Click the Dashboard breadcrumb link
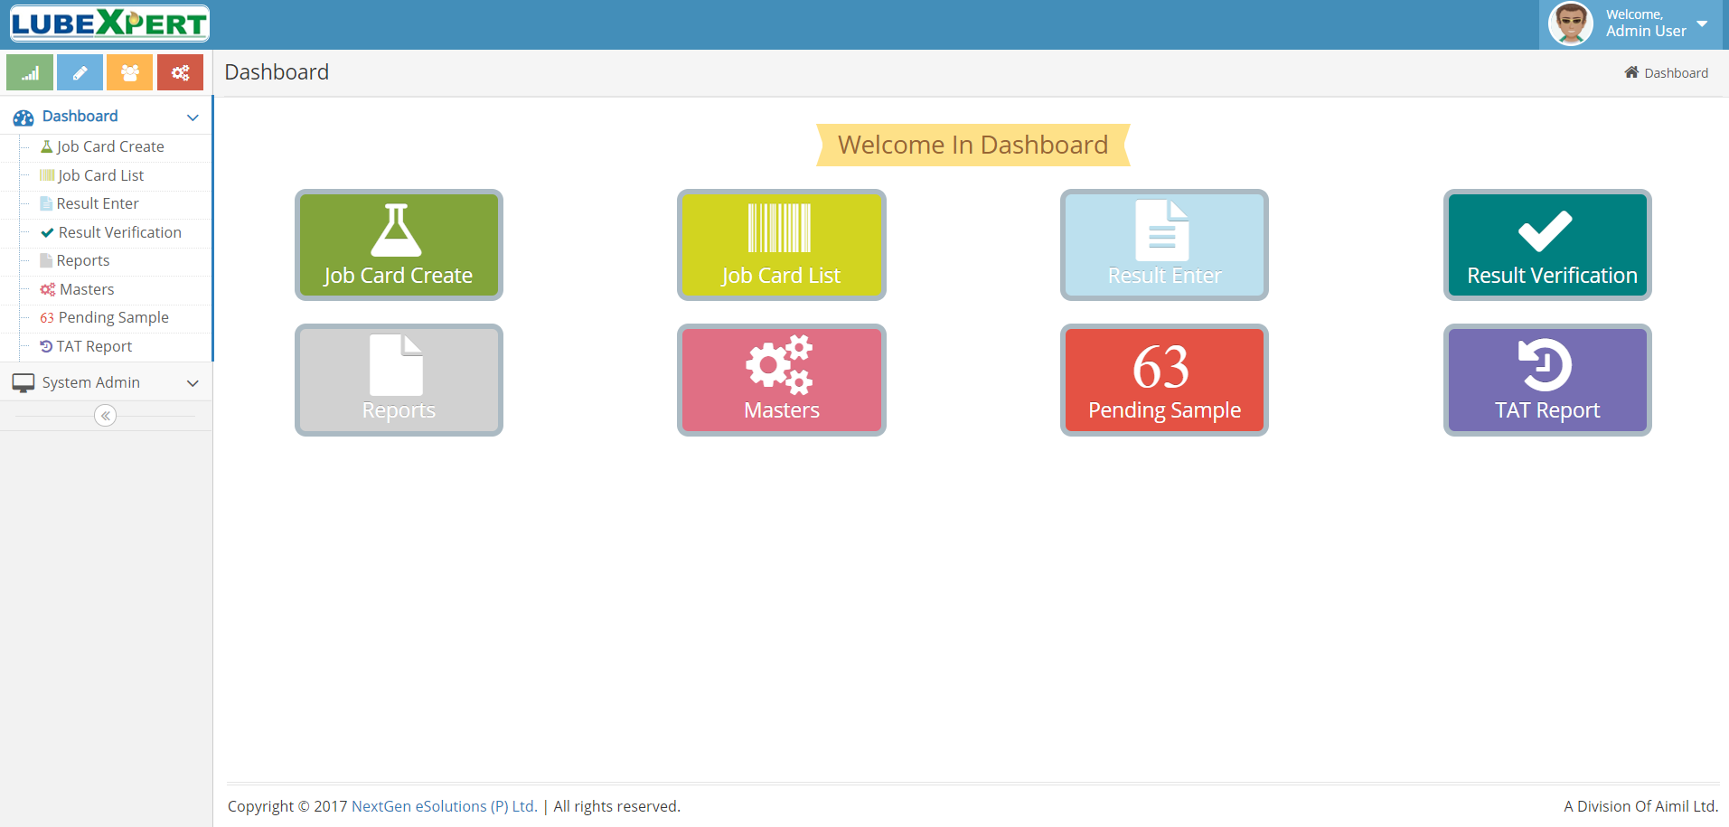 coord(1676,73)
